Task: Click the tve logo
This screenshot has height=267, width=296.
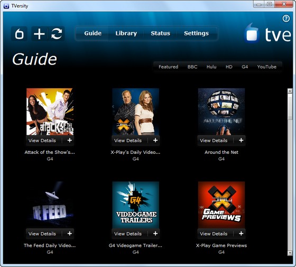Action: pos(268,33)
